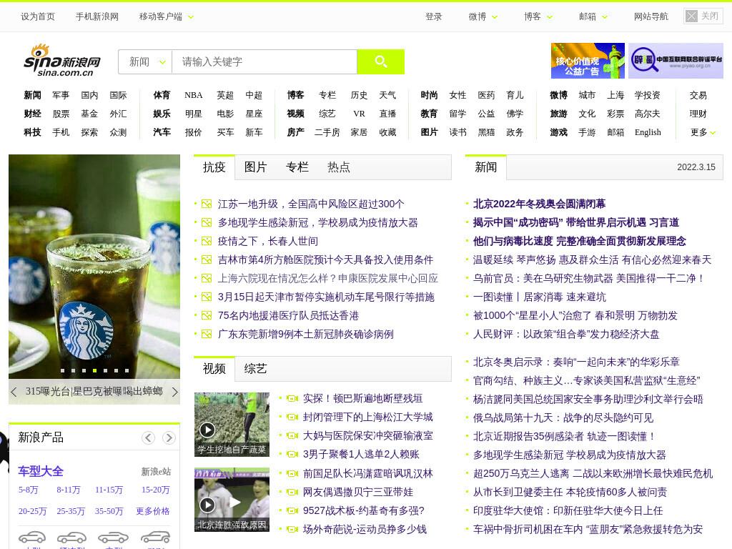This screenshot has height=549, width=732.
Task: Click the 关闭 close icon in top bar
Action: [691, 16]
